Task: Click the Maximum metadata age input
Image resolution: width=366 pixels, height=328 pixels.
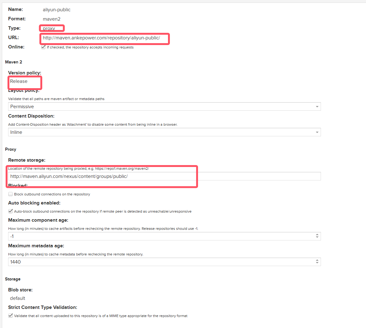Action: click(156, 262)
